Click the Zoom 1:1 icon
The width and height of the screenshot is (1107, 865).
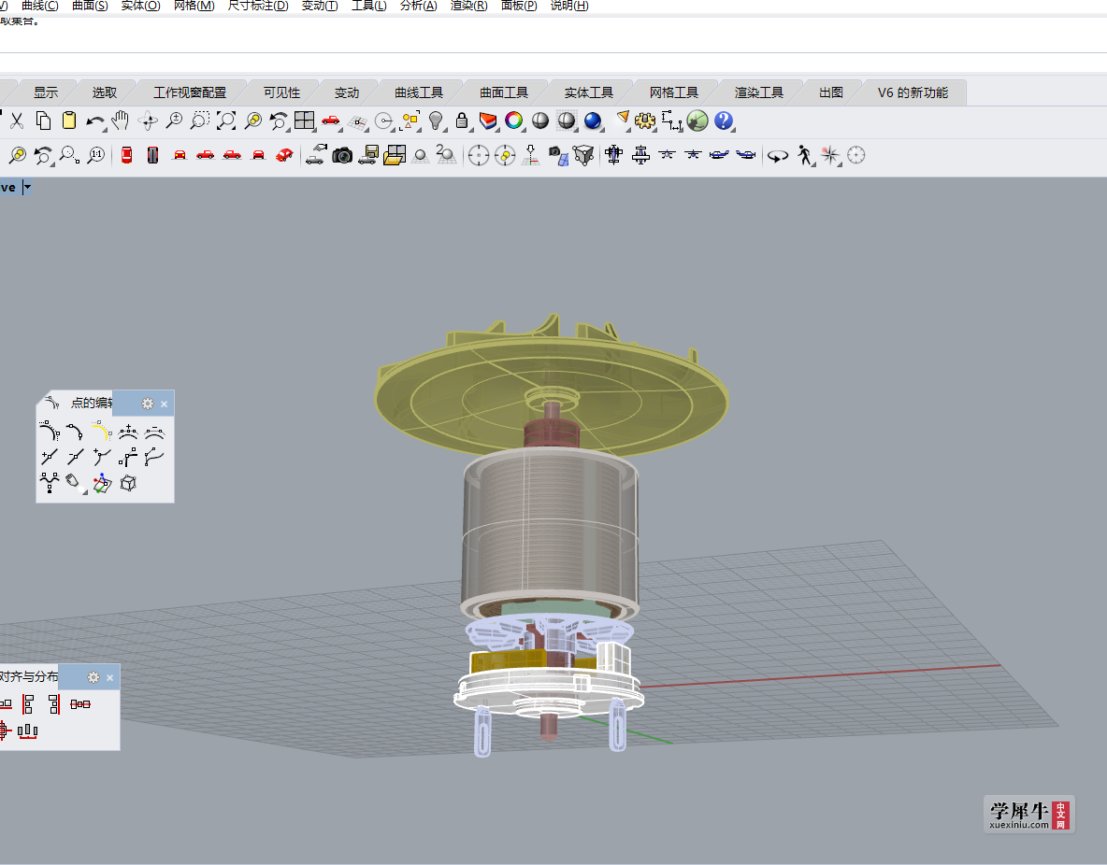coord(96,155)
